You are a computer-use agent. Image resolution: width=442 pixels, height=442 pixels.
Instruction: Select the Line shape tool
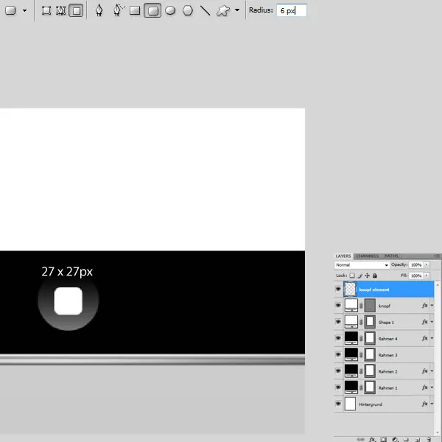tap(206, 11)
